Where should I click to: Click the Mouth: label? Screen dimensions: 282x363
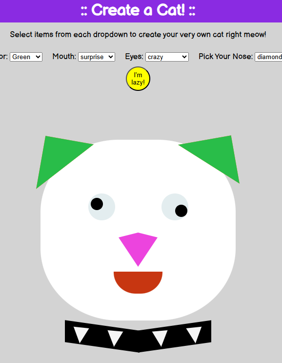point(64,57)
